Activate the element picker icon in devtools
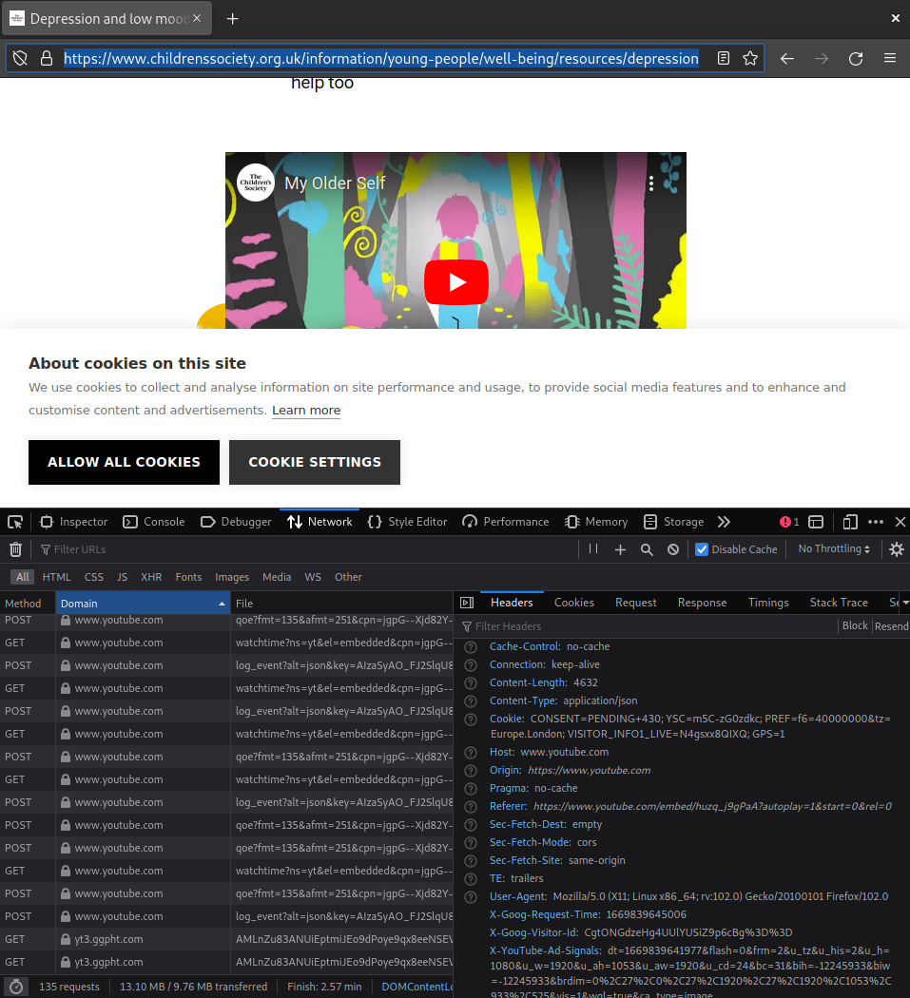This screenshot has height=998, width=910. tap(15, 522)
